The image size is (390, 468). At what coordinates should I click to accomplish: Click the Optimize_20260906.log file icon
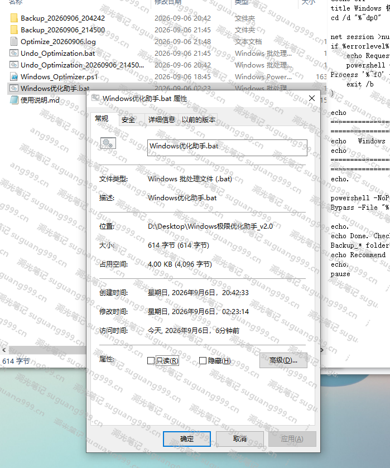point(14,41)
